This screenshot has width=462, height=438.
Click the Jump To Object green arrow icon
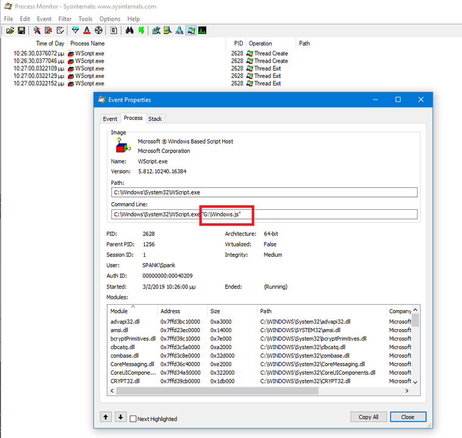click(x=141, y=30)
